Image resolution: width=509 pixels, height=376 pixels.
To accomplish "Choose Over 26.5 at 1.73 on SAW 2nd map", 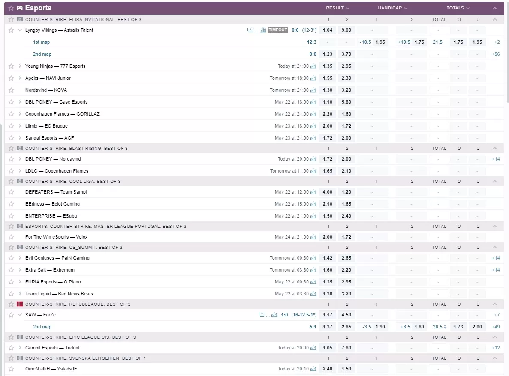I will pyautogui.click(x=458, y=327).
